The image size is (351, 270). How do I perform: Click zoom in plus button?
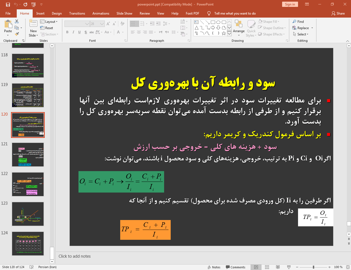pyautogui.click(x=330, y=267)
